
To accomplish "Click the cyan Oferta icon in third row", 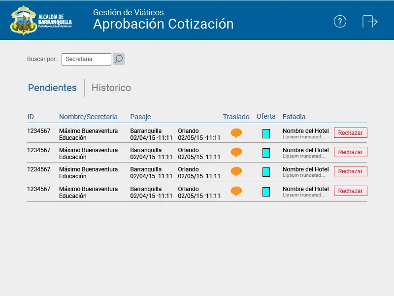I will pyautogui.click(x=266, y=172).
